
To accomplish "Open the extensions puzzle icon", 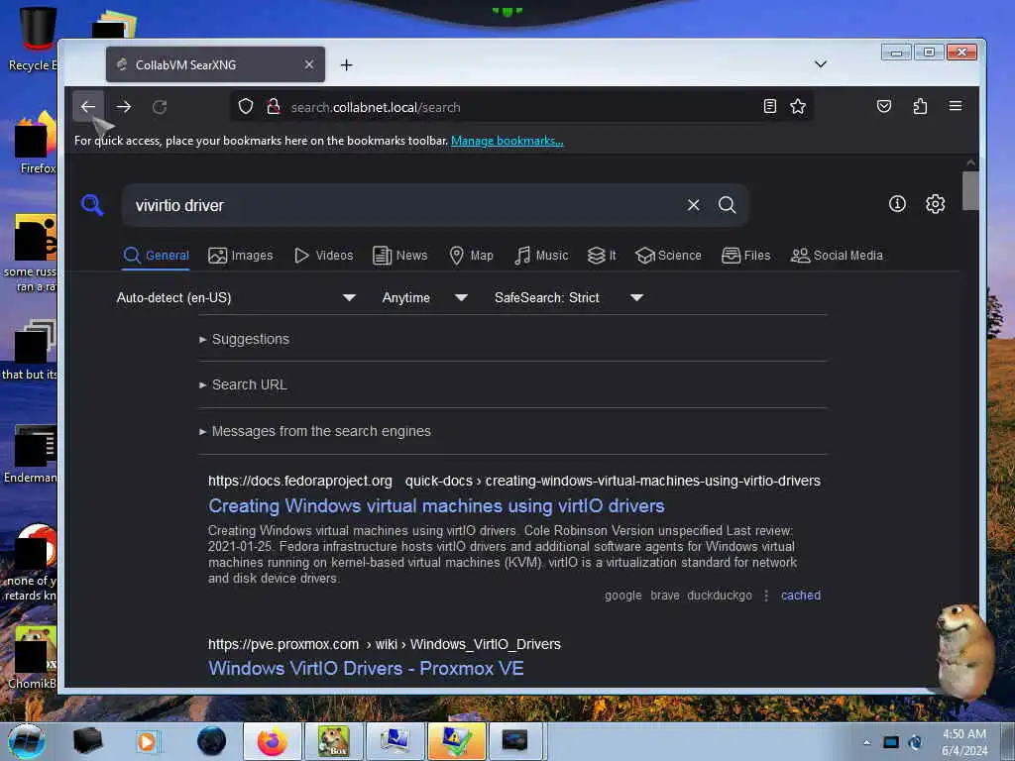I will pyautogui.click(x=920, y=107).
